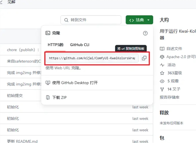Click the GitHub Desktop download icon

click(x=48, y=83)
